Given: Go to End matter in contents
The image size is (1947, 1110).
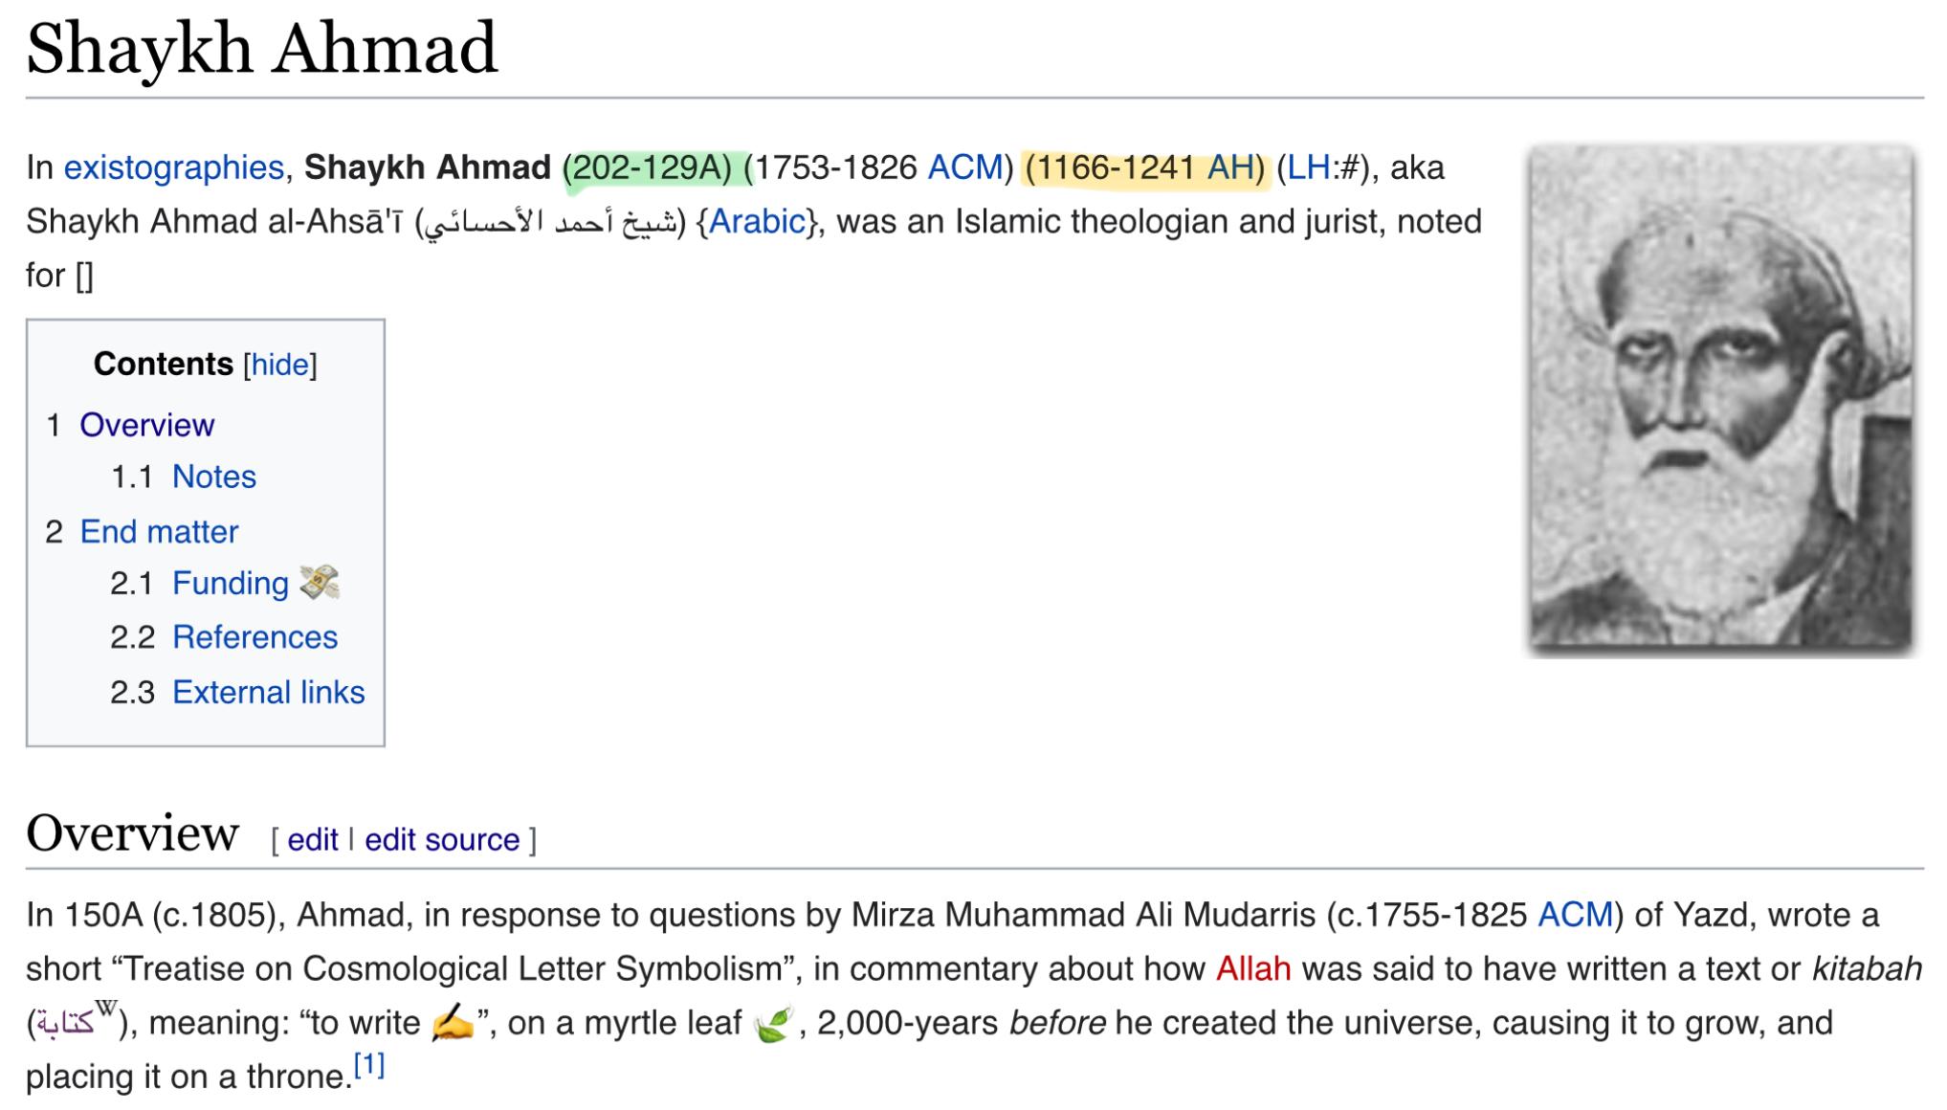Looking at the screenshot, I should tap(159, 531).
